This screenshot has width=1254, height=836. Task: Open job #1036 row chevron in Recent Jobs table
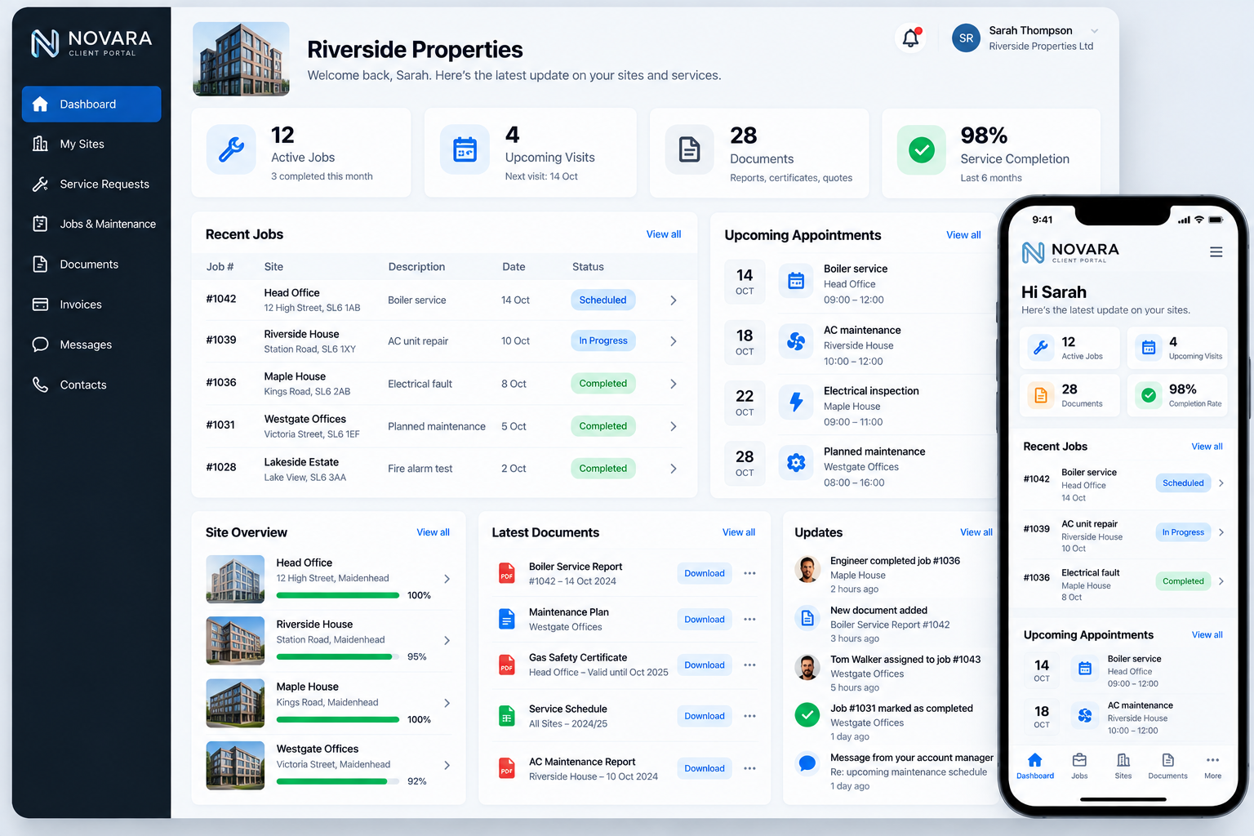click(x=674, y=384)
